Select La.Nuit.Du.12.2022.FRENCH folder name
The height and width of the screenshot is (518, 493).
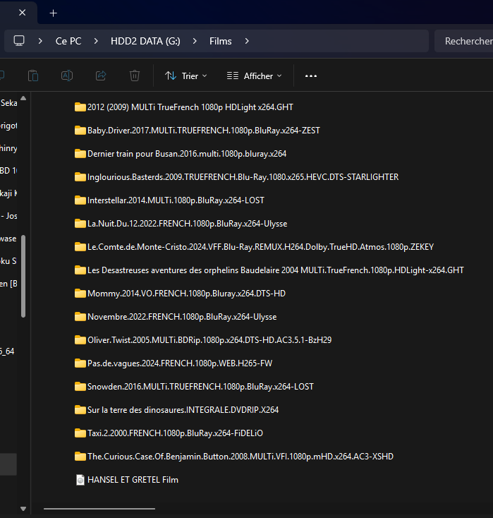click(x=187, y=223)
